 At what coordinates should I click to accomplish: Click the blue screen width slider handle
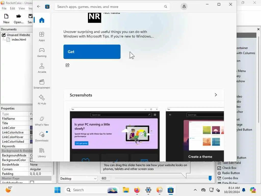click(x=210, y=178)
